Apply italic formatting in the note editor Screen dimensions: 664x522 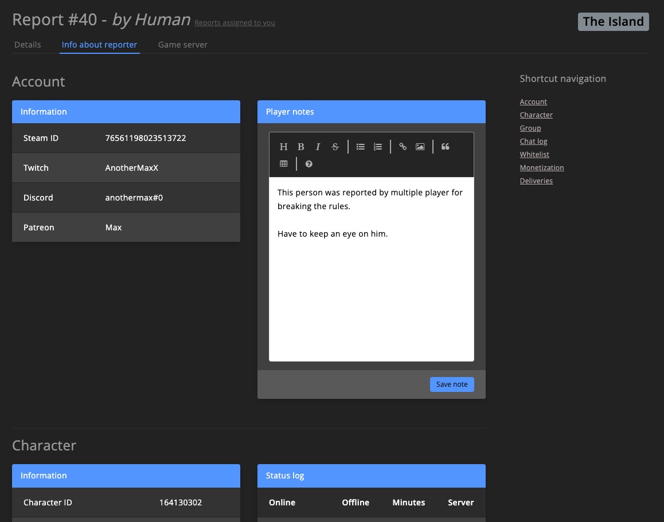tap(318, 146)
